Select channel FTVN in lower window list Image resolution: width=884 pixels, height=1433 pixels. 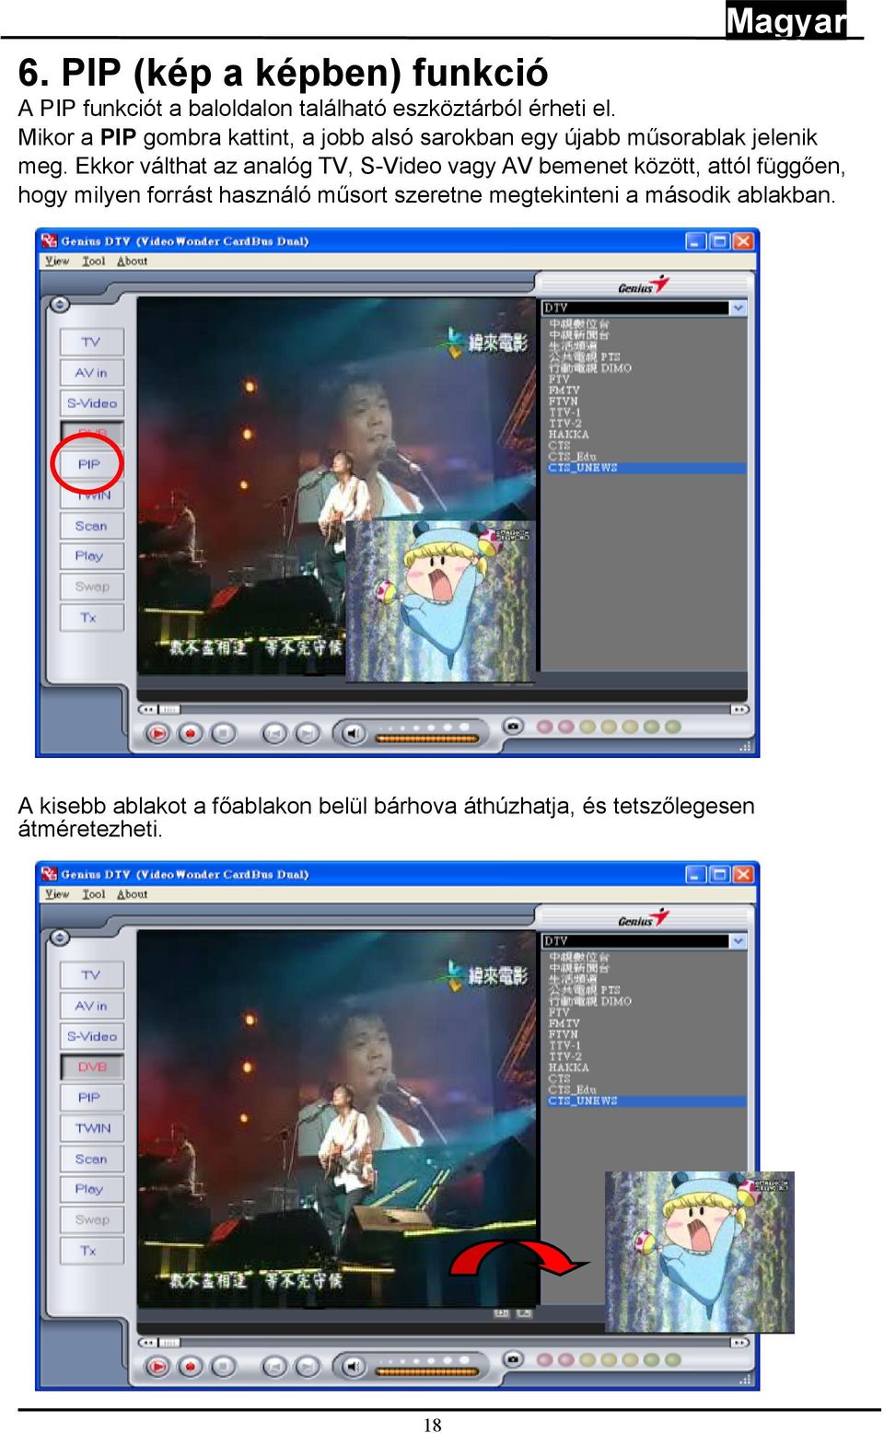coord(564,1034)
